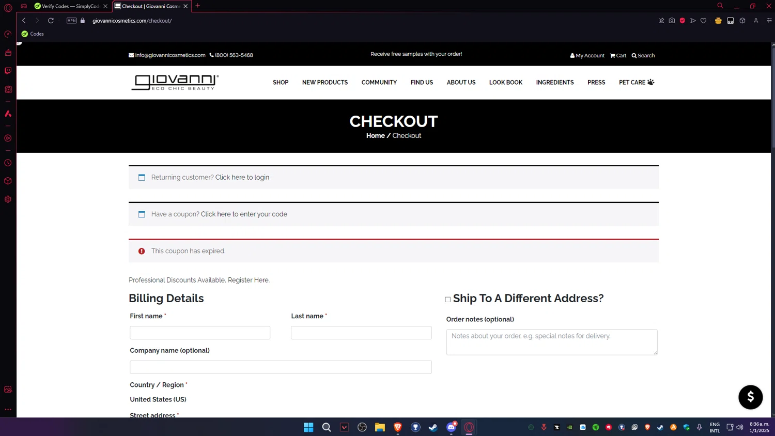Open the profile person icon in toolbar
This screenshot has width=775, height=436.
point(756,21)
